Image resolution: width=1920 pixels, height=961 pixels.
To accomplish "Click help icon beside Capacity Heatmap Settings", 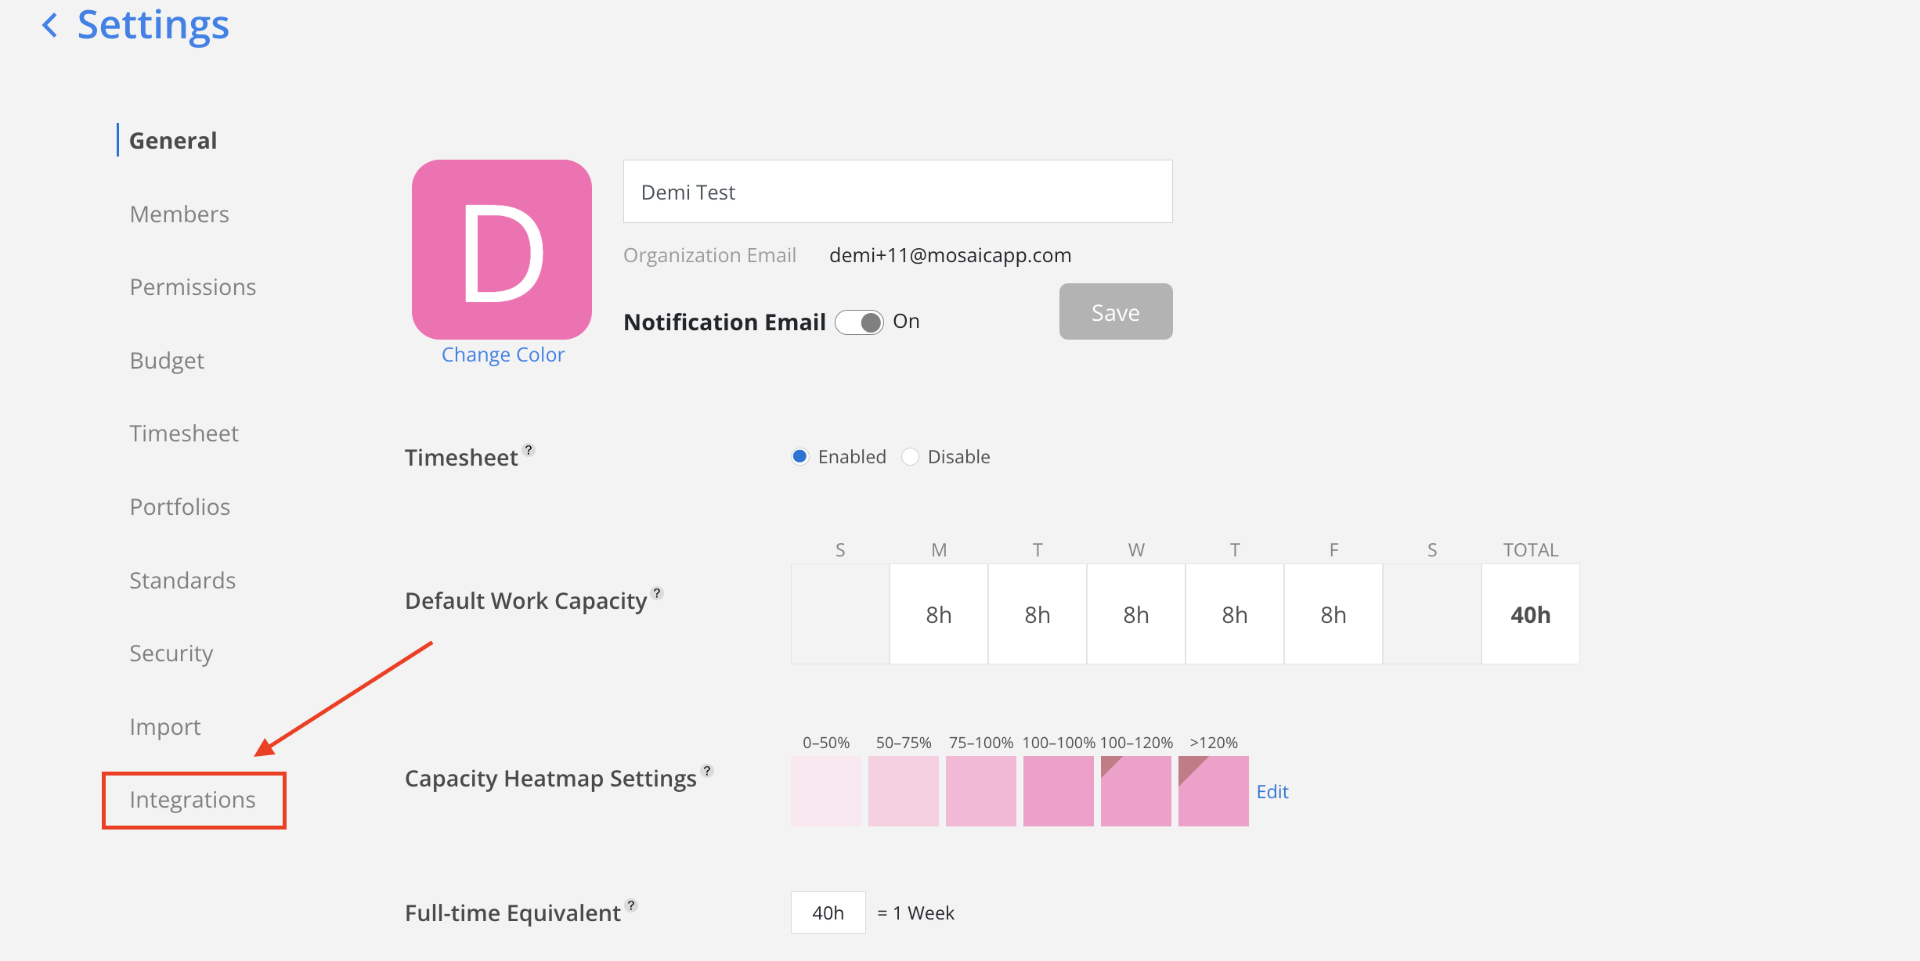I will (706, 771).
